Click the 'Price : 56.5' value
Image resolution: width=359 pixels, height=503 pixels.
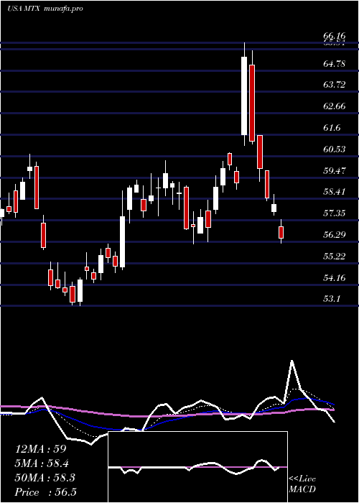coord(46,492)
